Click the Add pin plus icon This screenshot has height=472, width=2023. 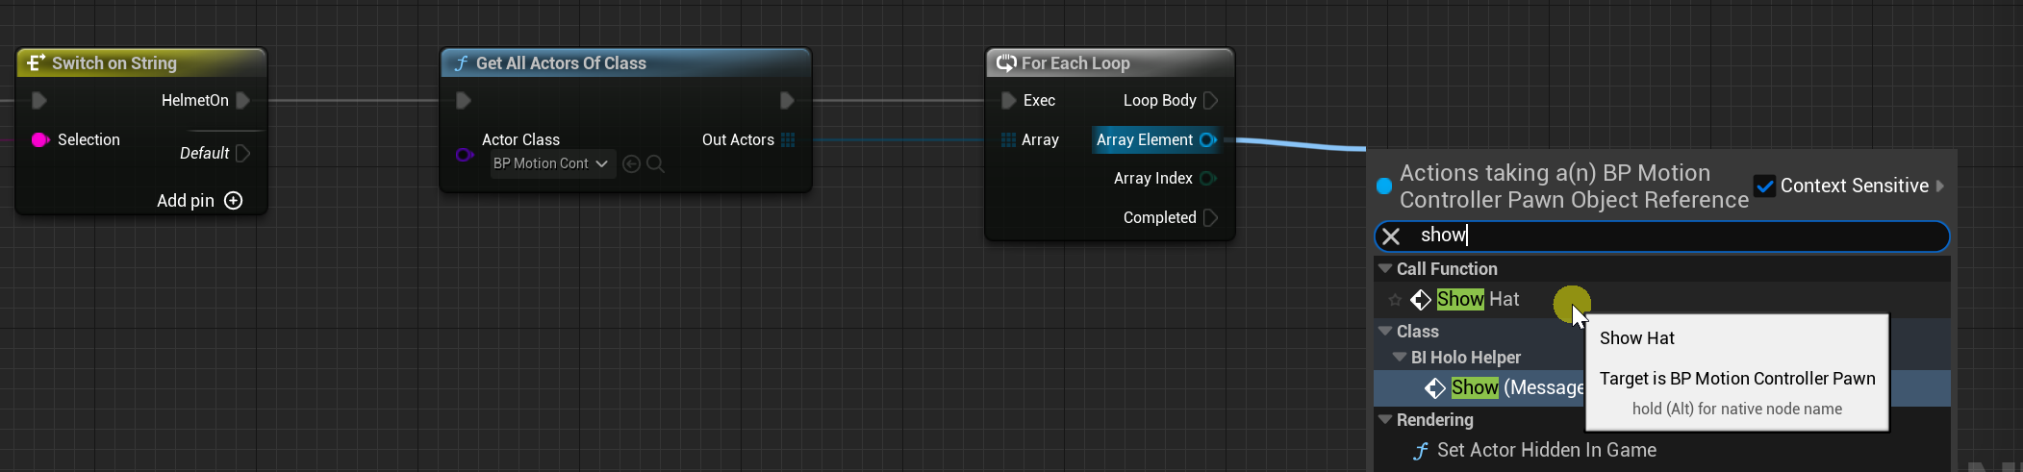point(233,201)
